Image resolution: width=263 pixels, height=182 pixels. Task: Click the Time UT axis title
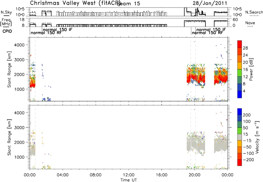point(129,180)
